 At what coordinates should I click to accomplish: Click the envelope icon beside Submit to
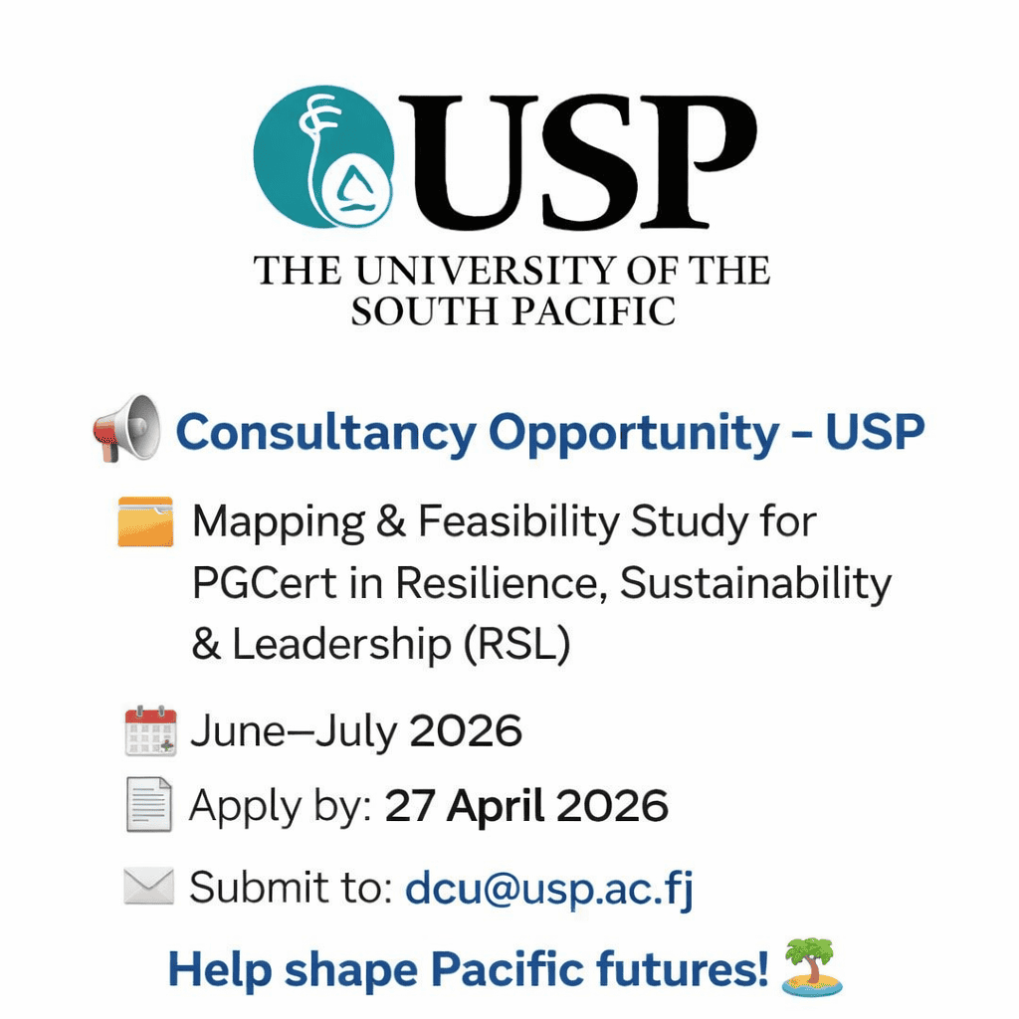pyautogui.click(x=149, y=887)
